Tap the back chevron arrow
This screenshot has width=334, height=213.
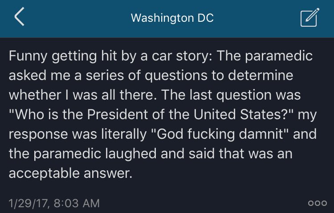pos(19,18)
